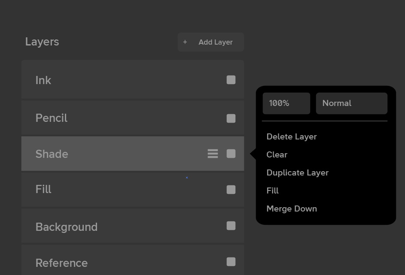Toggle visibility of the Fill layer

(231, 190)
